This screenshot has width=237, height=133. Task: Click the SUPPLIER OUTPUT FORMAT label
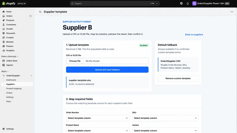77,22
